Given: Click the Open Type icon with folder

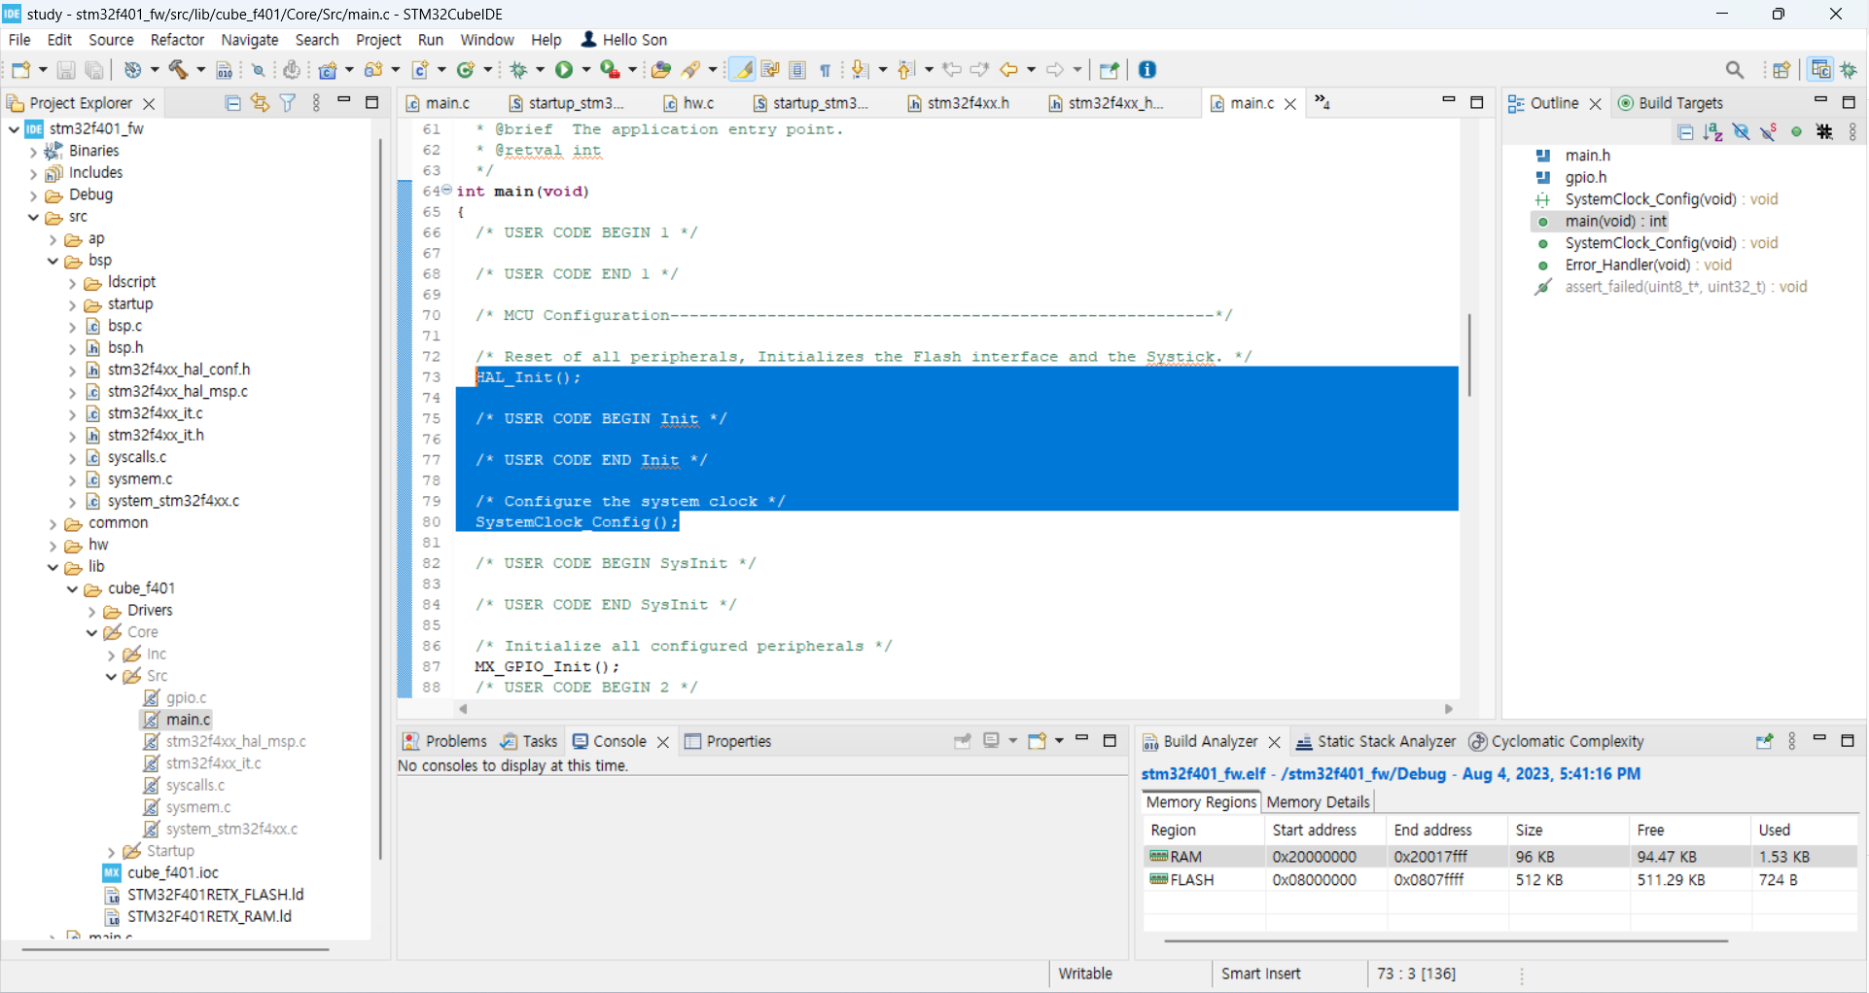Looking at the screenshot, I should point(661,70).
